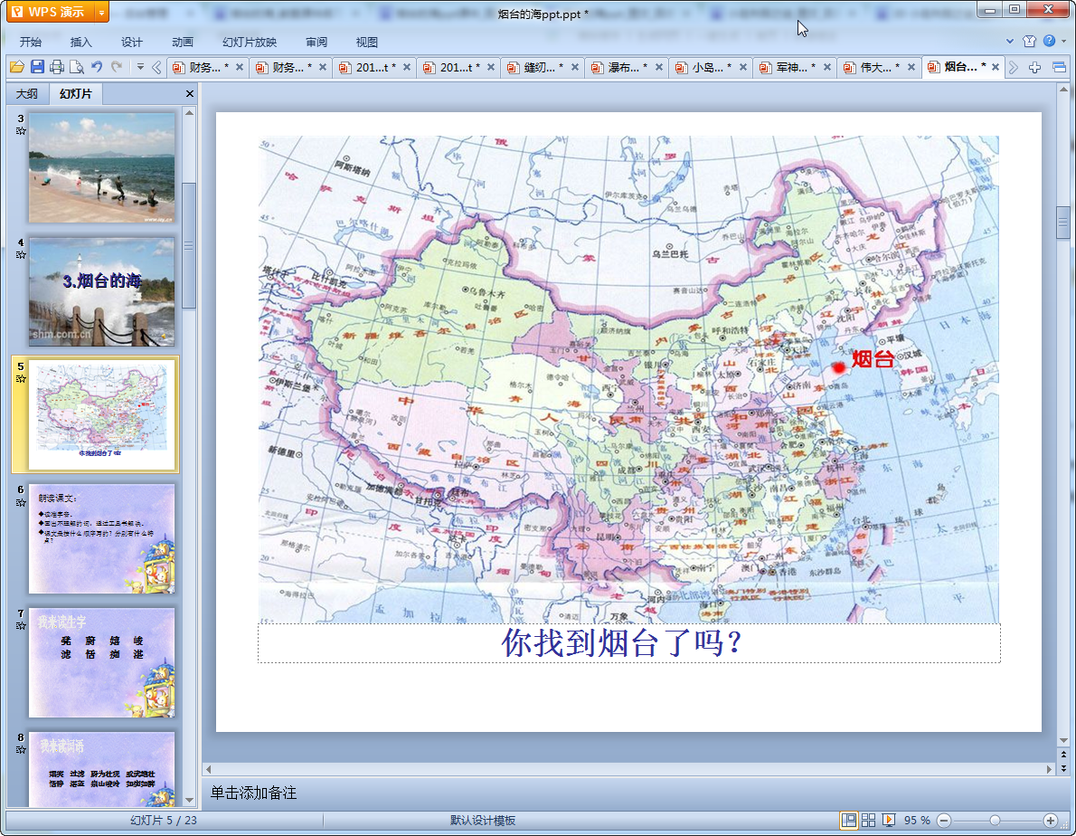Click the Open folder icon in toolbar
Viewport: 1076px width, 836px height.
(x=16, y=67)
